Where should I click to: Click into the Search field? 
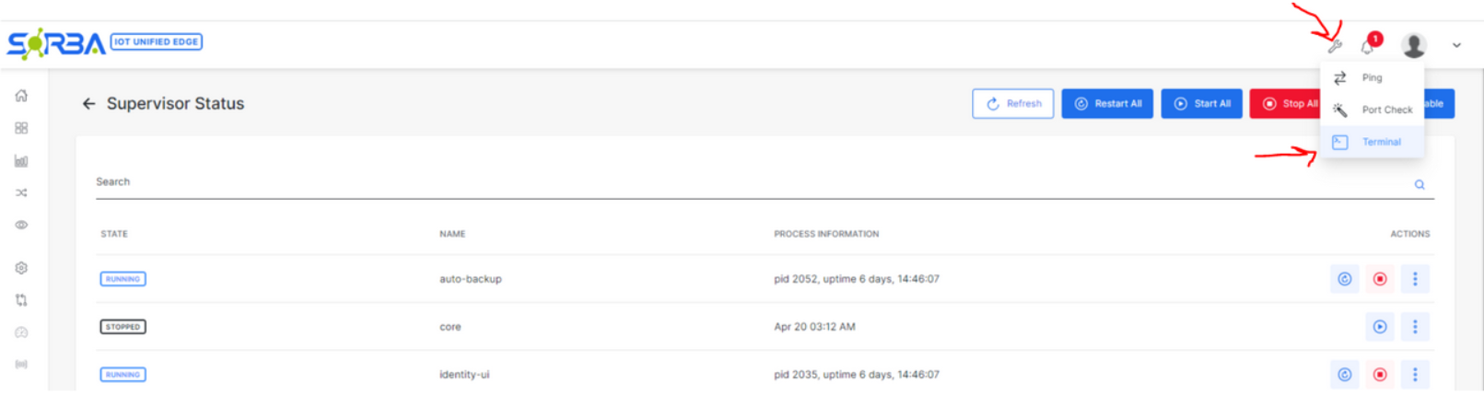point(737,182)
